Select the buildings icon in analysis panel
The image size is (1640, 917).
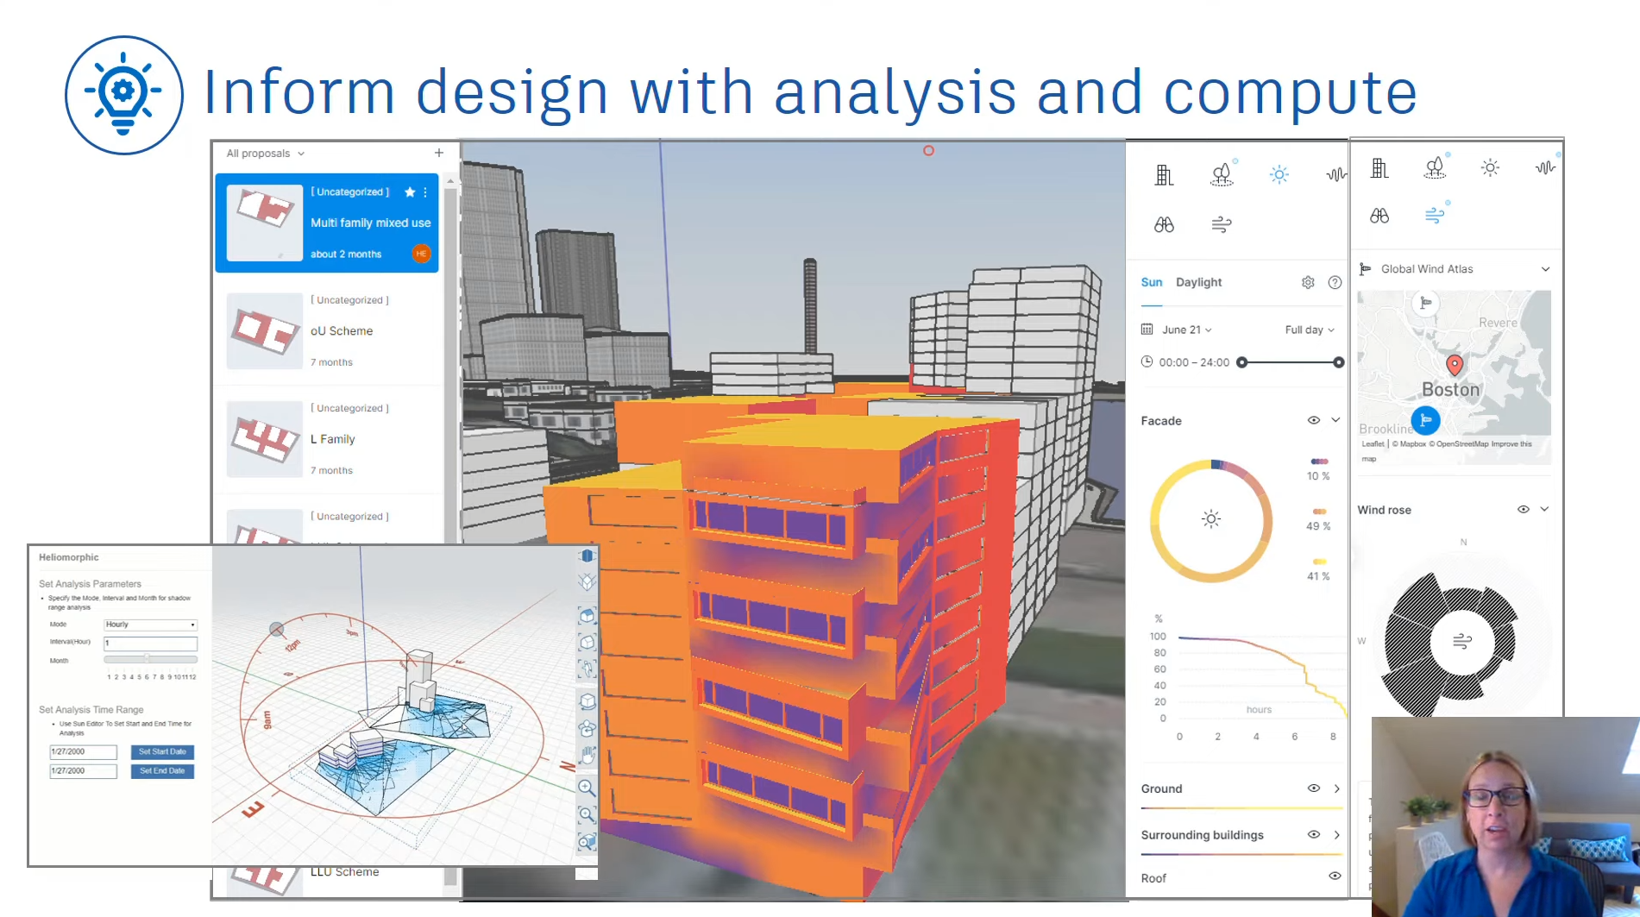tap(1164, 175)
